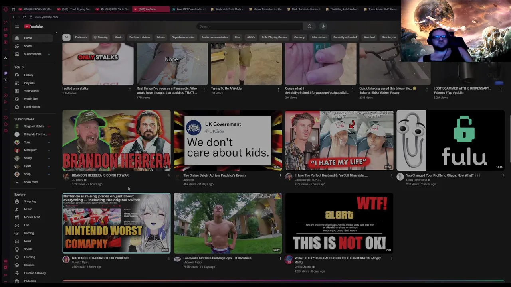Switch to BLEACH AMV browser tab
This screenshot has height=287, width=511.
[35, 9]
